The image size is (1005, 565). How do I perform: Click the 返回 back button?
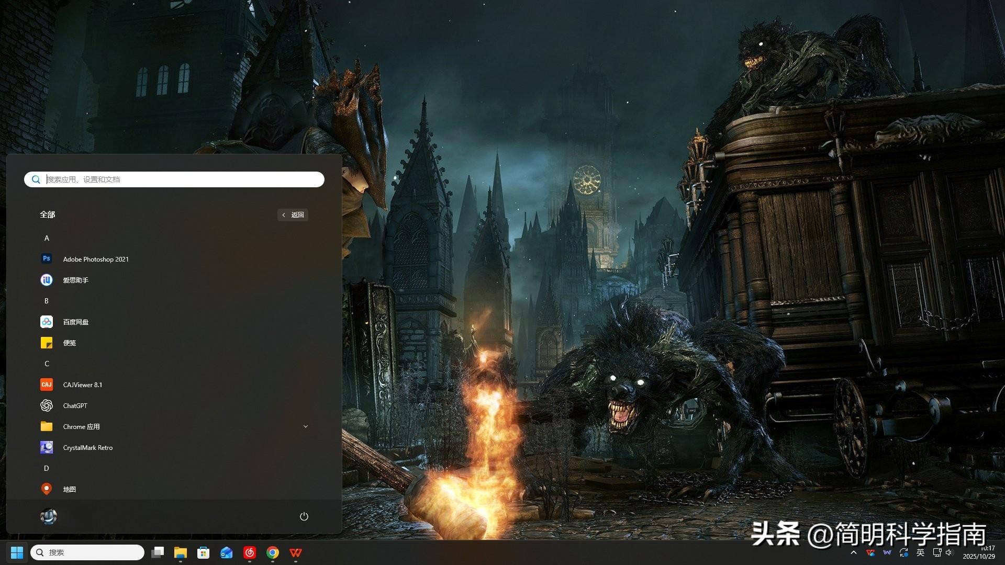[293, 214]
